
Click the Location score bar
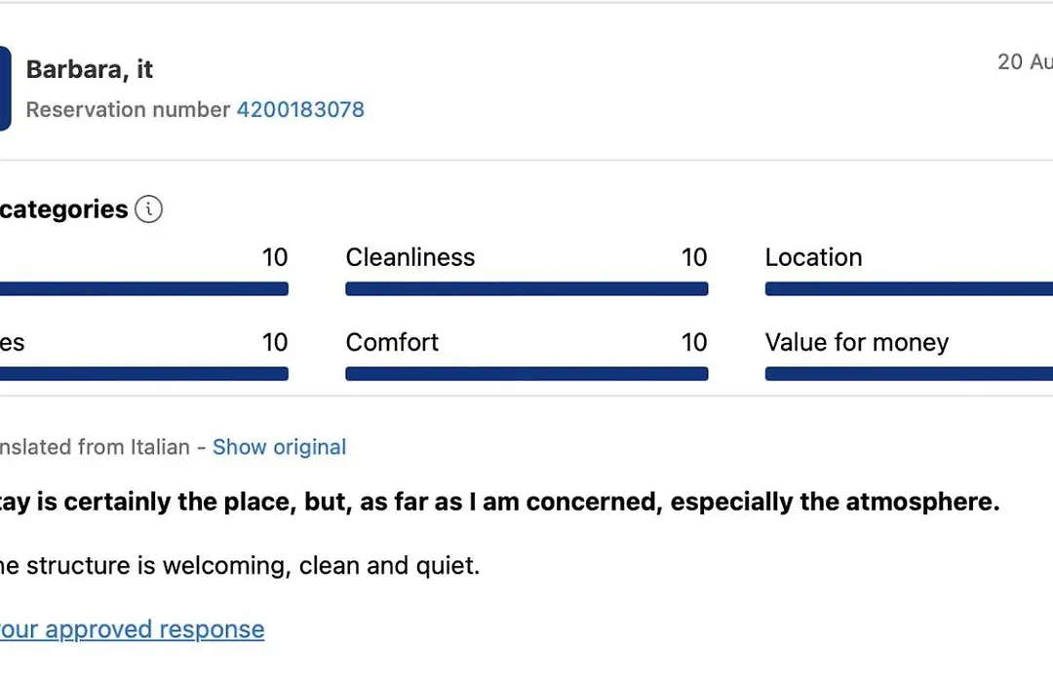click(x=909, y=288)
